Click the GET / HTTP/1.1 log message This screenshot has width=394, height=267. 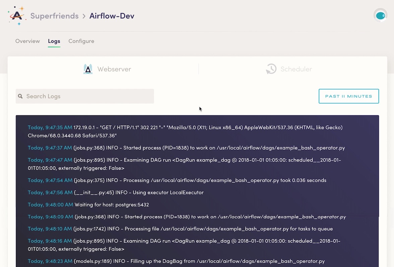pos(185,131)
